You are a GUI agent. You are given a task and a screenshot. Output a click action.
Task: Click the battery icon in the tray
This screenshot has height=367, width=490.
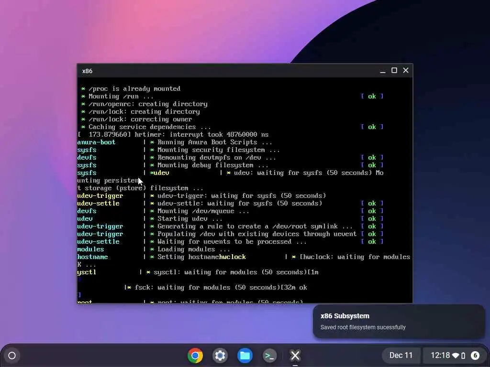[x=463, y=356]
